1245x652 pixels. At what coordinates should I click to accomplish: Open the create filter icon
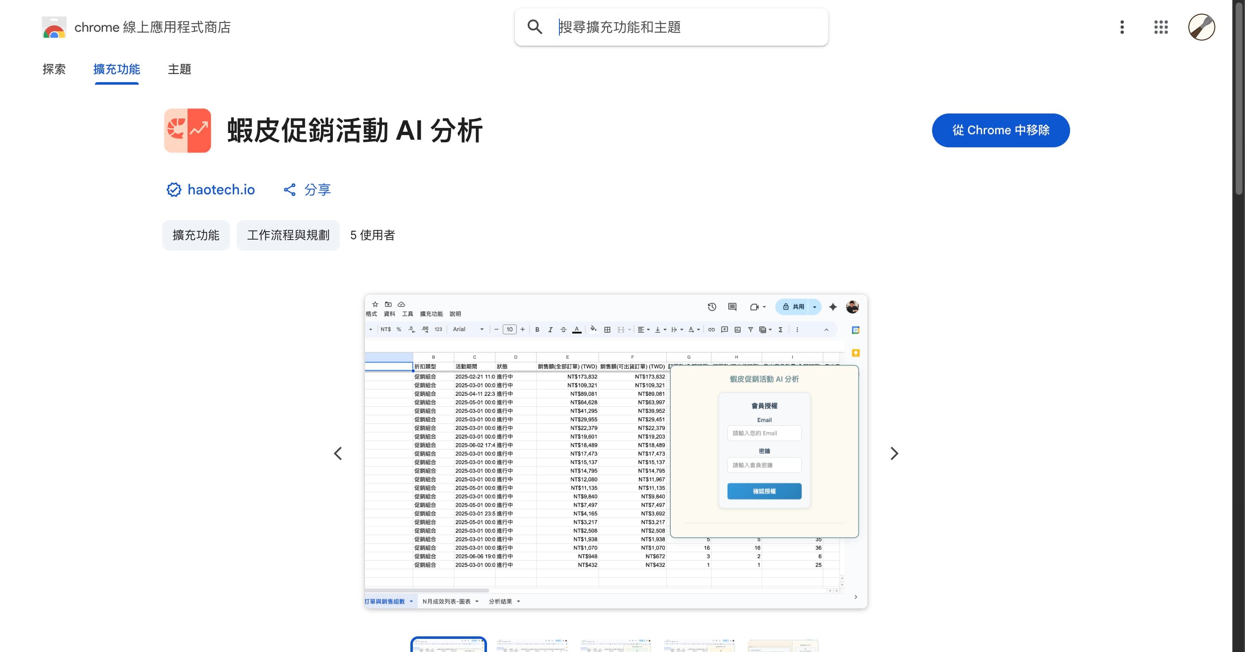[x=751, y=329]
